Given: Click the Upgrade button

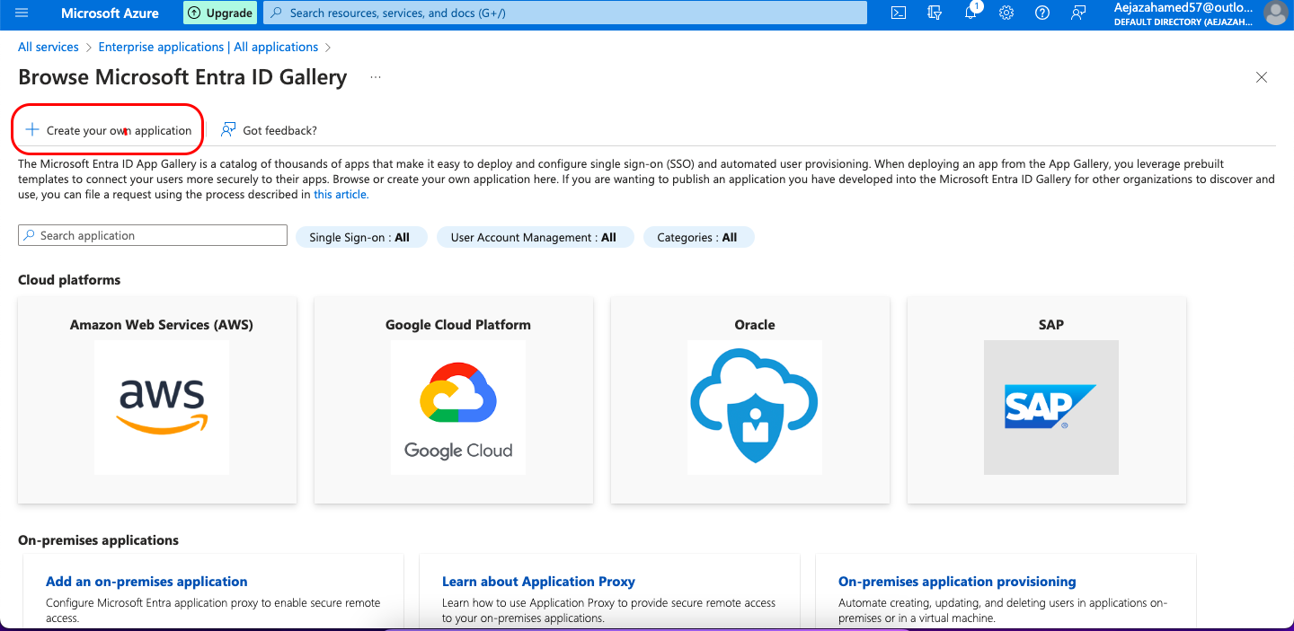Looking at the screenshot, I should (x=220, y=13).
